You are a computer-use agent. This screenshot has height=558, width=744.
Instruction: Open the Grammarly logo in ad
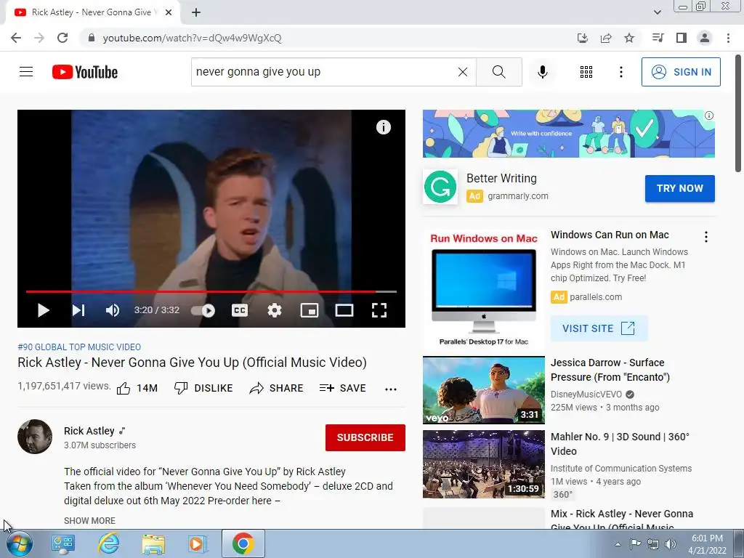(x=440, y=187)
